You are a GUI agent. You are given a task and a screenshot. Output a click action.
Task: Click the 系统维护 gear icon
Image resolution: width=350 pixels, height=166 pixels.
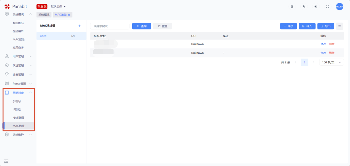click(x=7, y=135)
